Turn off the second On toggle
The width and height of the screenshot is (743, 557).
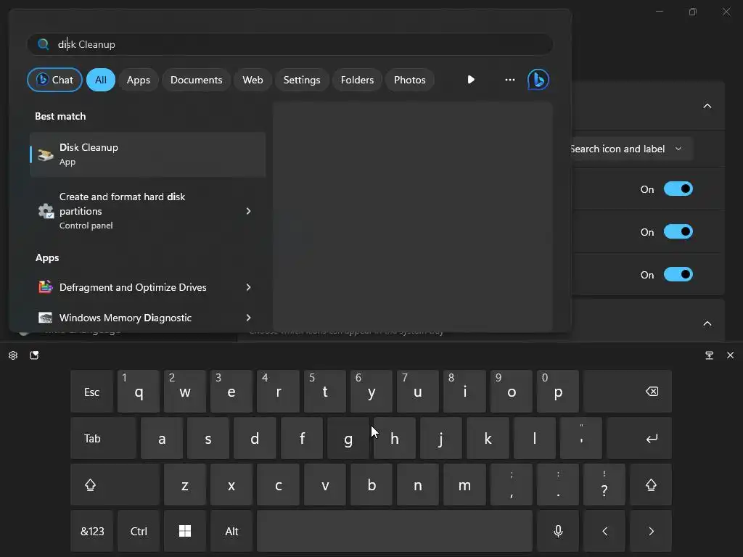(x=678, y=231)
